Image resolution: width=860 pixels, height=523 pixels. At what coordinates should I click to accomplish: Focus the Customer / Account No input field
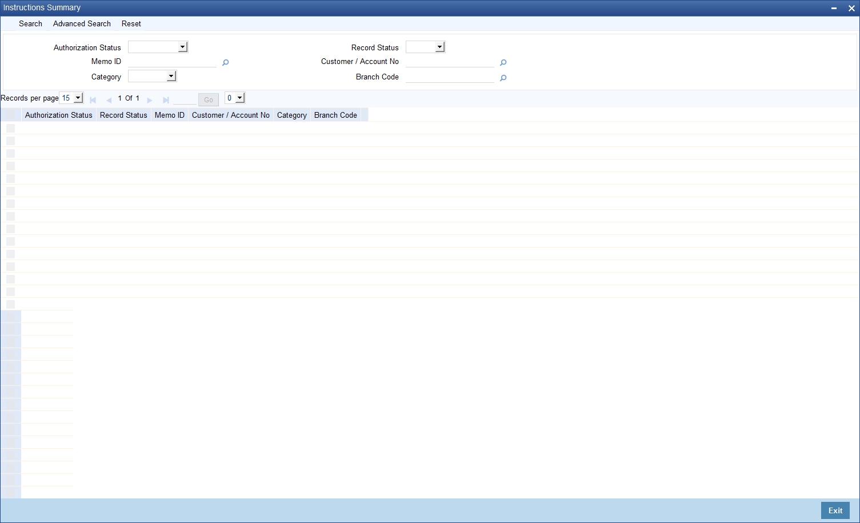450,62
